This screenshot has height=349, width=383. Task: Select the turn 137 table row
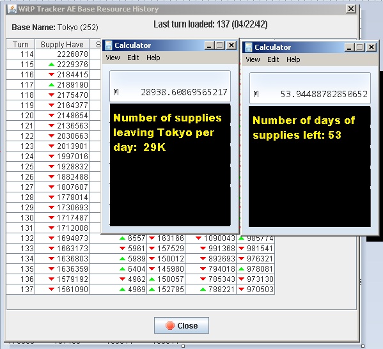pos(141,289)
